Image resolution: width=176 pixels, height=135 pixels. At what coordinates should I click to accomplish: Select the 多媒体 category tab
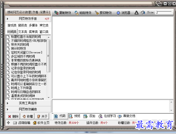coord(33,26)
